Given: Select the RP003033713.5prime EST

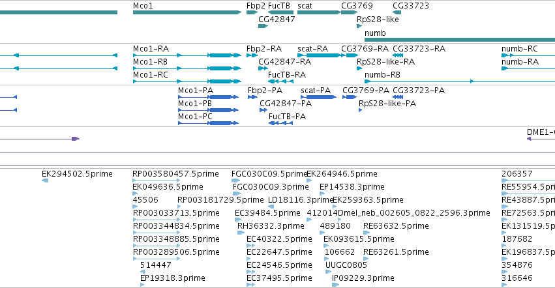Looking at the screenshot, I should (156, 220).
